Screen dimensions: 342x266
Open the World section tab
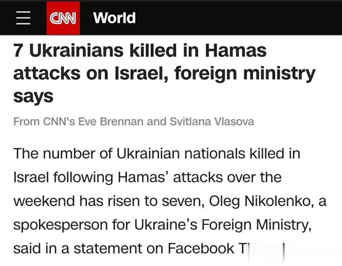[114, 18]
